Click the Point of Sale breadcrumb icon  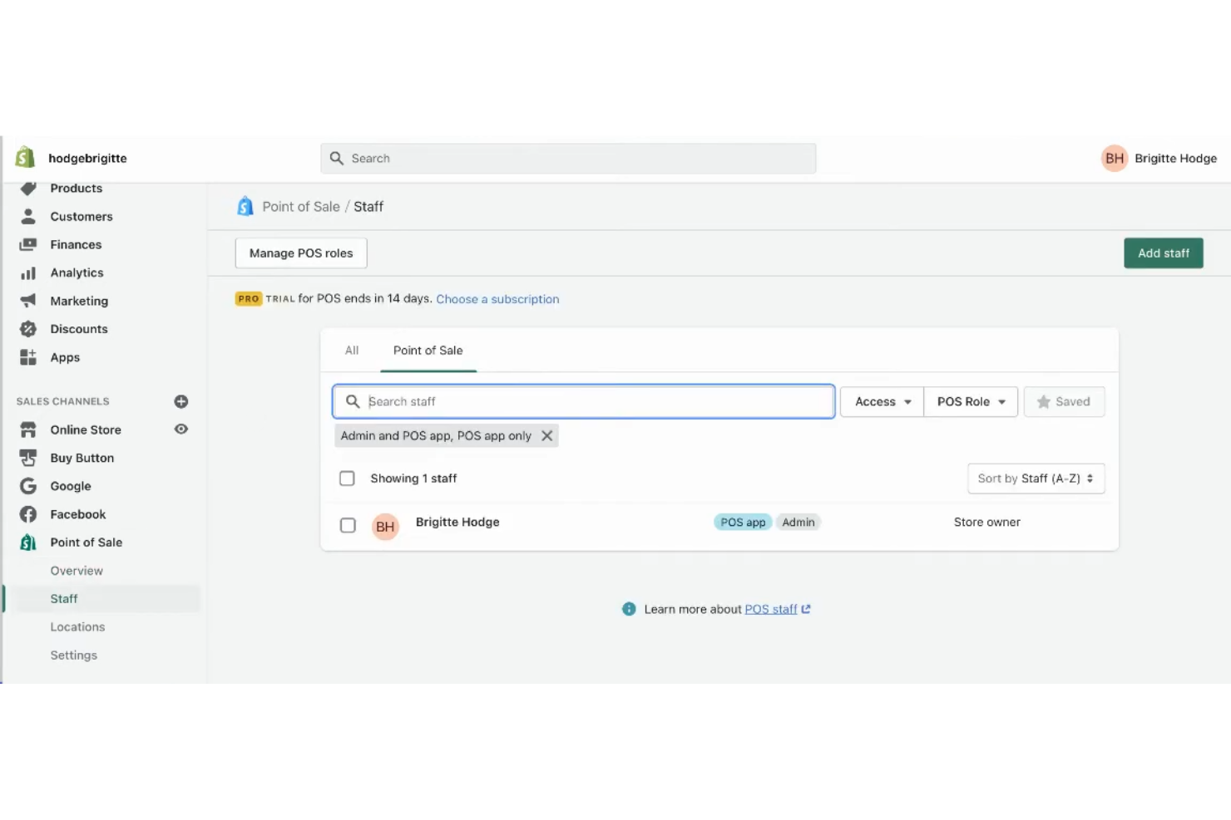245,206
